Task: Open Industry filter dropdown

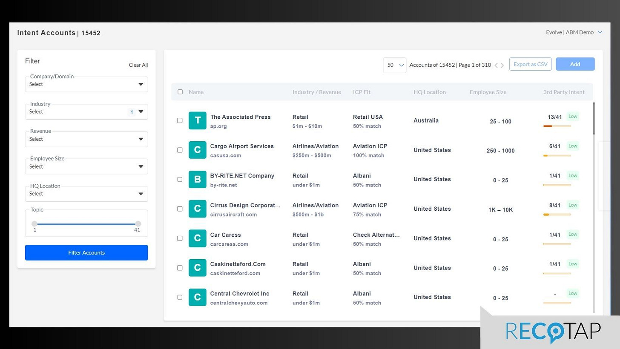Action: pyautogui.click(x=86, y=112)
